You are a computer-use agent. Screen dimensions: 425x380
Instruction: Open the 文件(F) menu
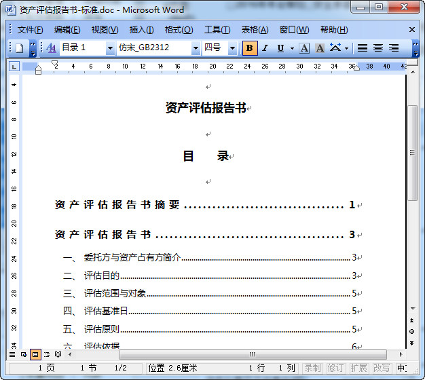point(30,30)
